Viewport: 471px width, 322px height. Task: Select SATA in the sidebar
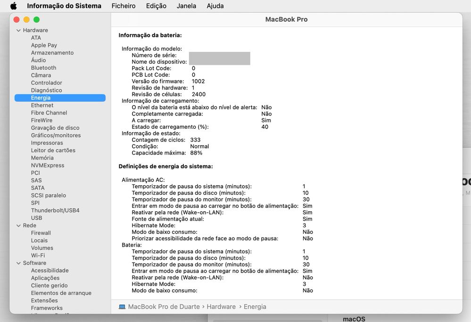click(x=38, y=188)
